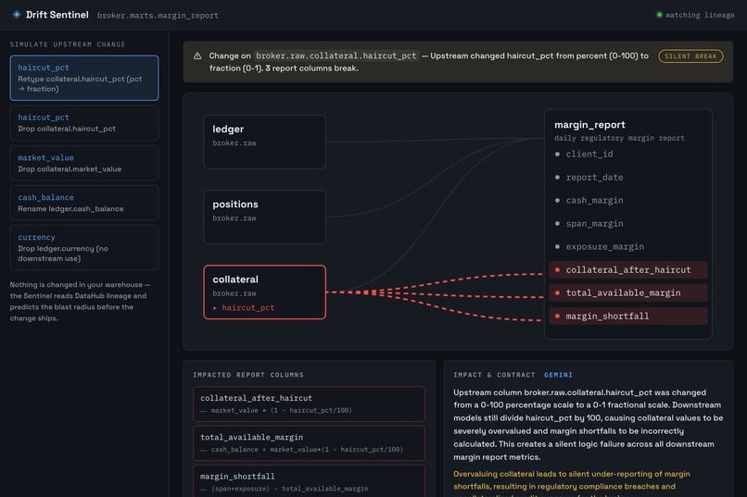Open the collateral_after_haircut impacted column card
This screenshot has height=497, width=747.
[309, 404]
